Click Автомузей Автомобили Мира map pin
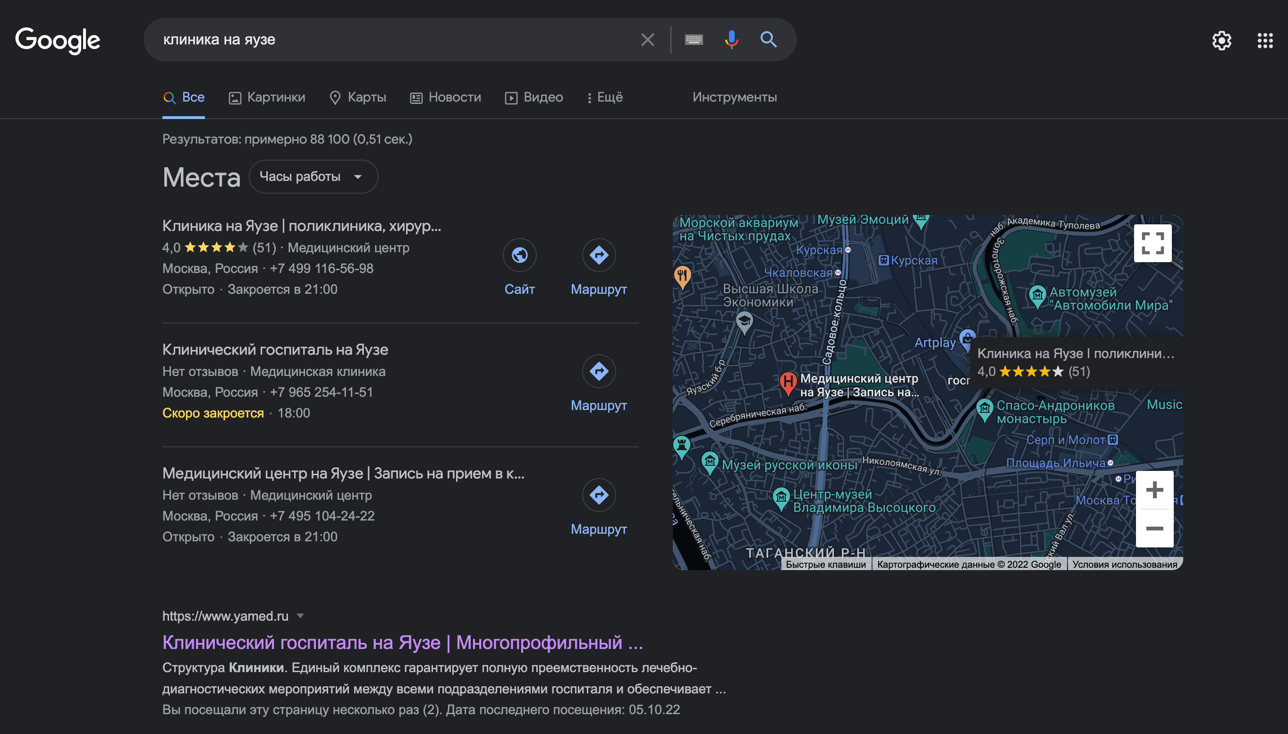 [x=1037, y=297]
